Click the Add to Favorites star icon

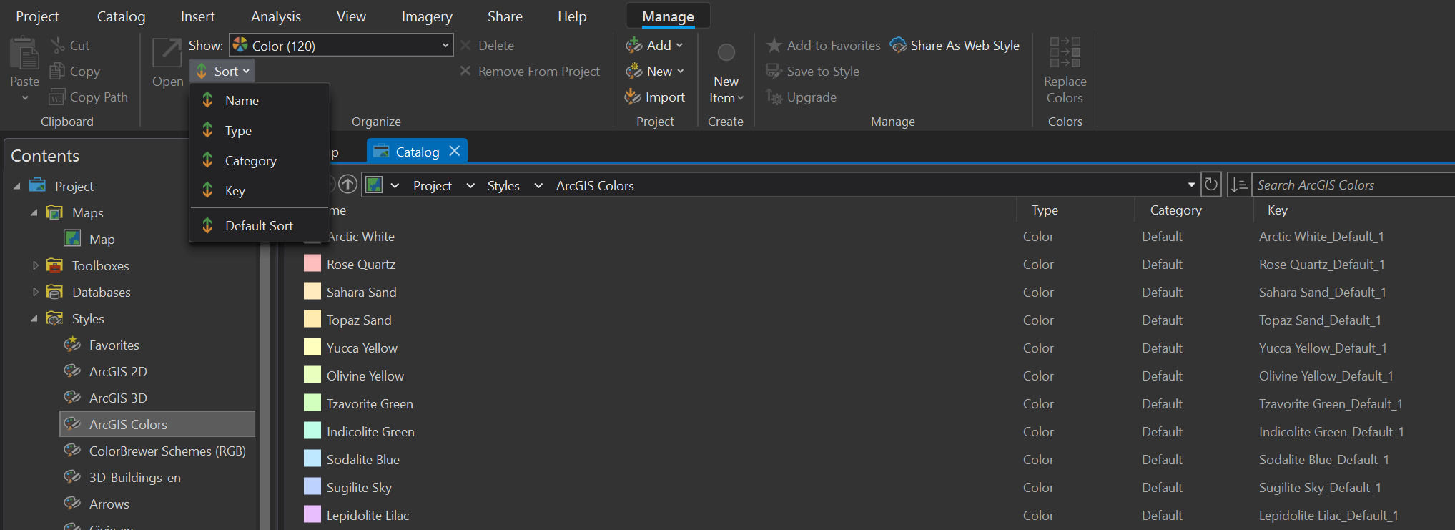(x=774, y=45)
